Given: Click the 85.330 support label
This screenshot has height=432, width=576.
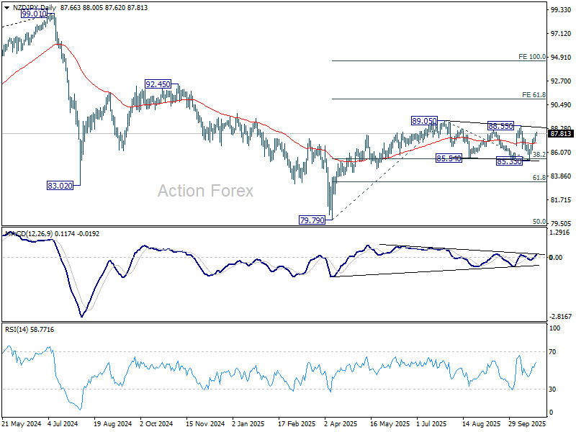Looking at the screenshot, I should click(x=509, y=161).
